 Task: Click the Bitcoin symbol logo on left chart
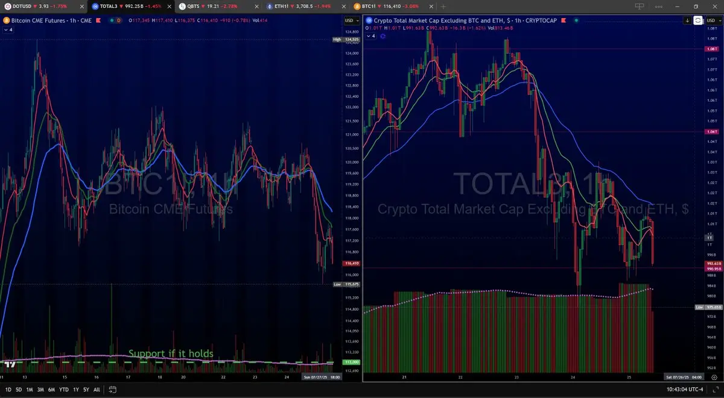(x=7, y=20)
